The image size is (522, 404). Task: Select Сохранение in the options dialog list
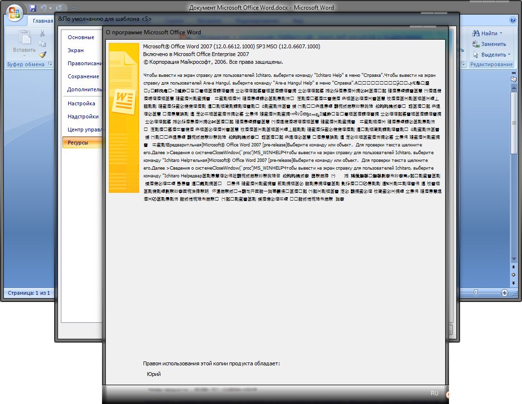coord(83,76)
